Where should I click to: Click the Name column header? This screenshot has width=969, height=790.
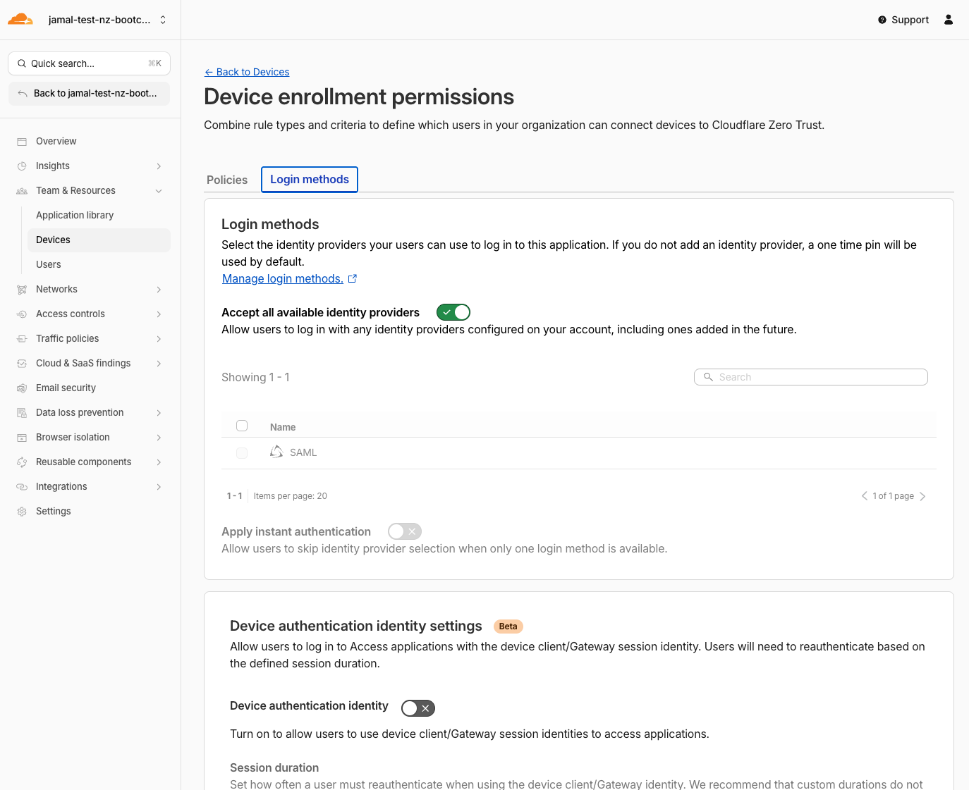(283, 427)
